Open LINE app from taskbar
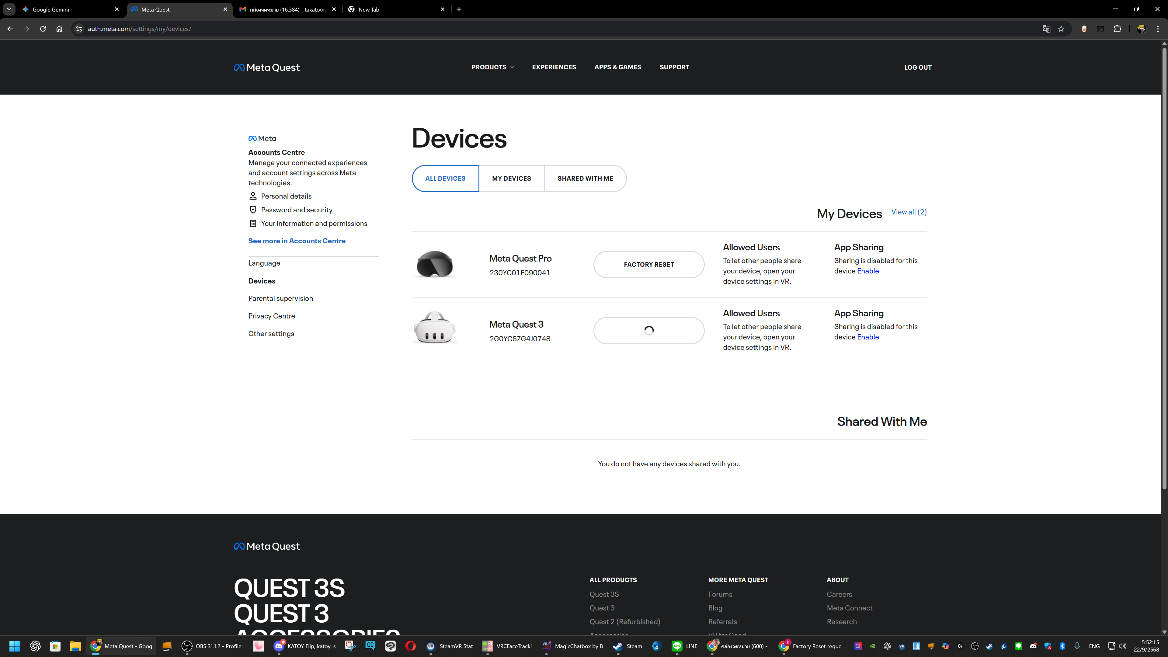This screenshot has width=1168, height=657. 685,646
